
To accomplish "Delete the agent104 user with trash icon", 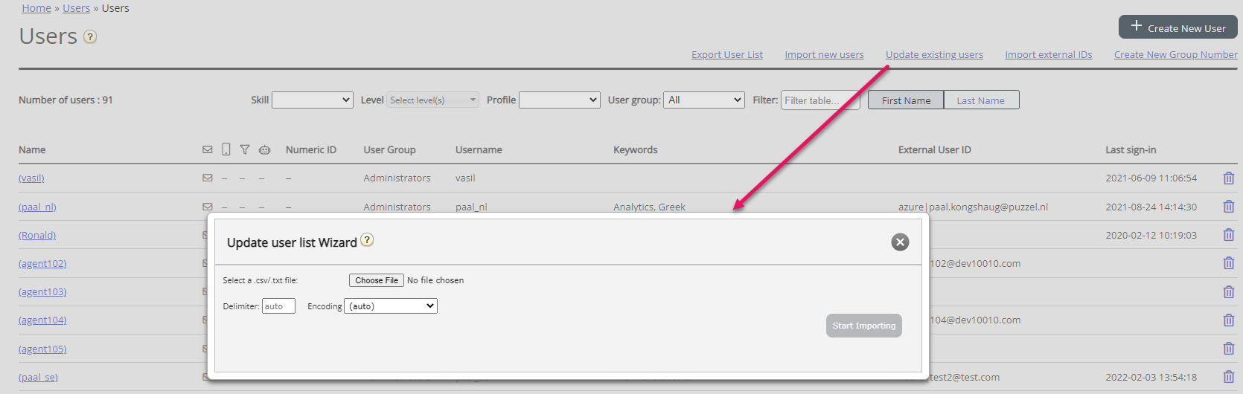I will 1228,320.
